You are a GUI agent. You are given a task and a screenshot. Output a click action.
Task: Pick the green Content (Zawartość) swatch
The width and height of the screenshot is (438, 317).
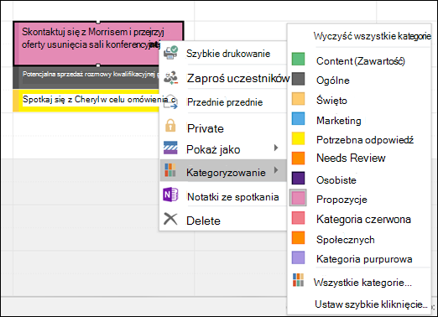point(298,59)
